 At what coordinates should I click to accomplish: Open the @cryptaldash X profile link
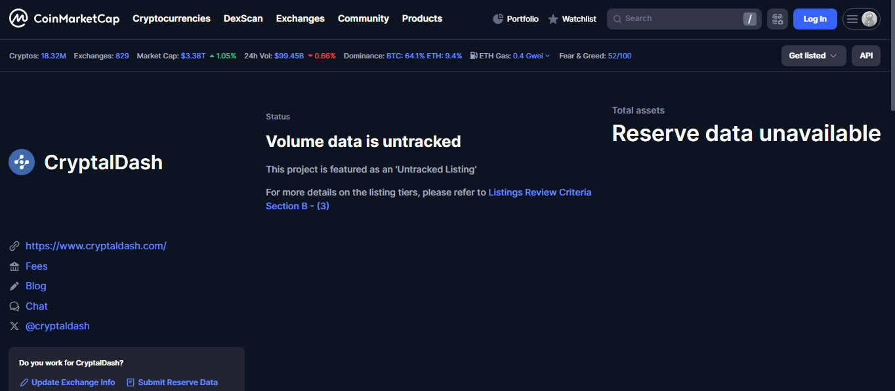coord(58,326)
